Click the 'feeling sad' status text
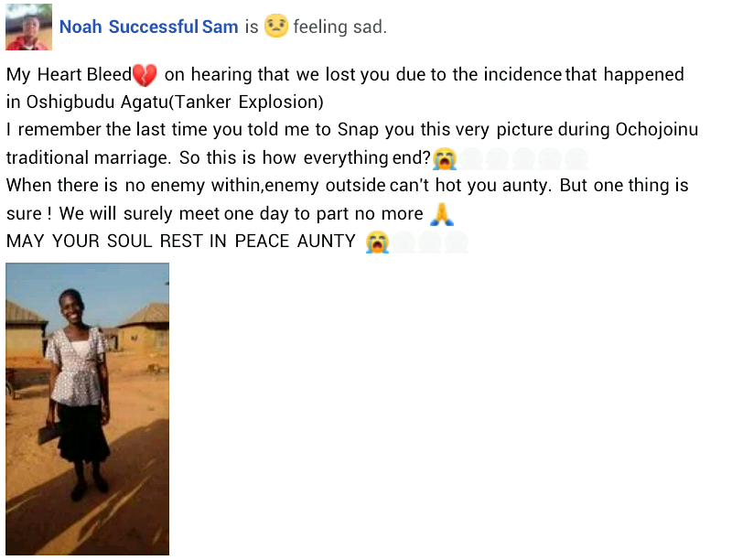Screen dimensions: 732x560 (339, 27)
